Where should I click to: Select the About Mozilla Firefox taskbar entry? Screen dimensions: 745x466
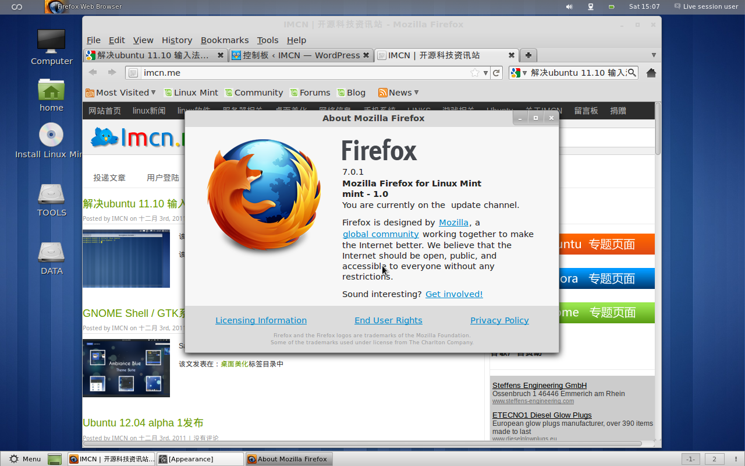[289, 459]
